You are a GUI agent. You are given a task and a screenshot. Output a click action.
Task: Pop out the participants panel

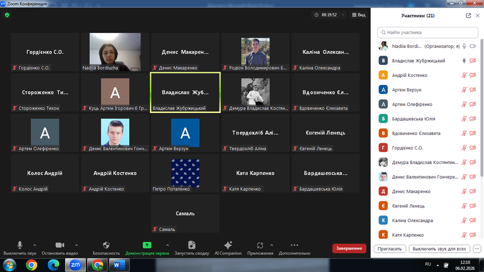[468, 15]
